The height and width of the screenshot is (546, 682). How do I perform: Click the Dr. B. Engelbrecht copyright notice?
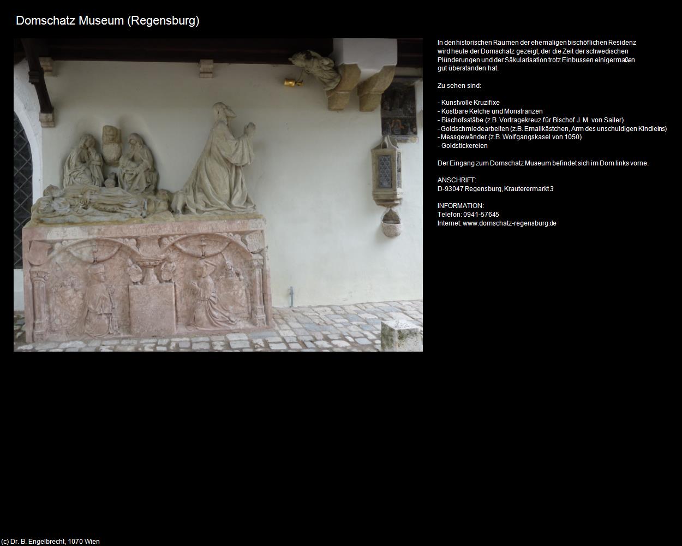pyautogui.click(x=50, y=542)
